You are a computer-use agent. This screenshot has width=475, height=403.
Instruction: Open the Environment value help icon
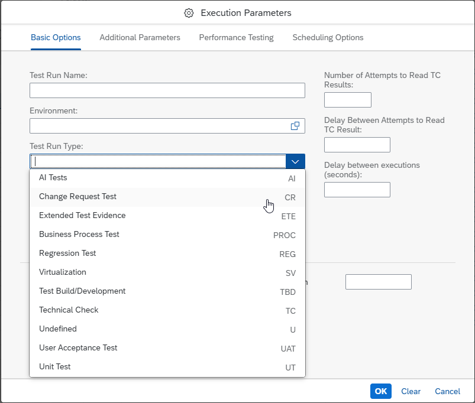point(295,126)
